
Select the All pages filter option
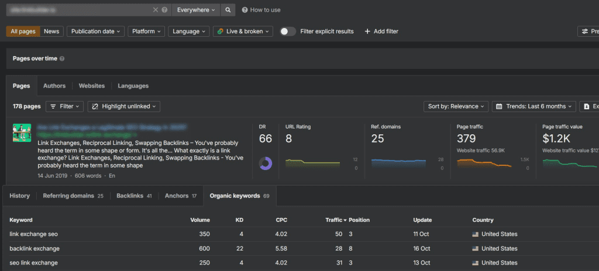[23, 32]
